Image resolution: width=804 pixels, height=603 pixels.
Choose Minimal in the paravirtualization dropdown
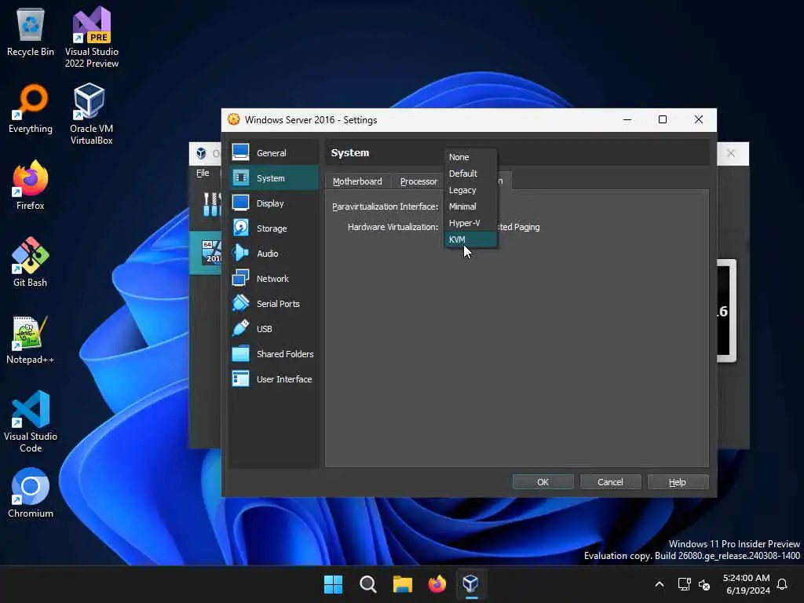pyautogui.click(x=470, y=206)
